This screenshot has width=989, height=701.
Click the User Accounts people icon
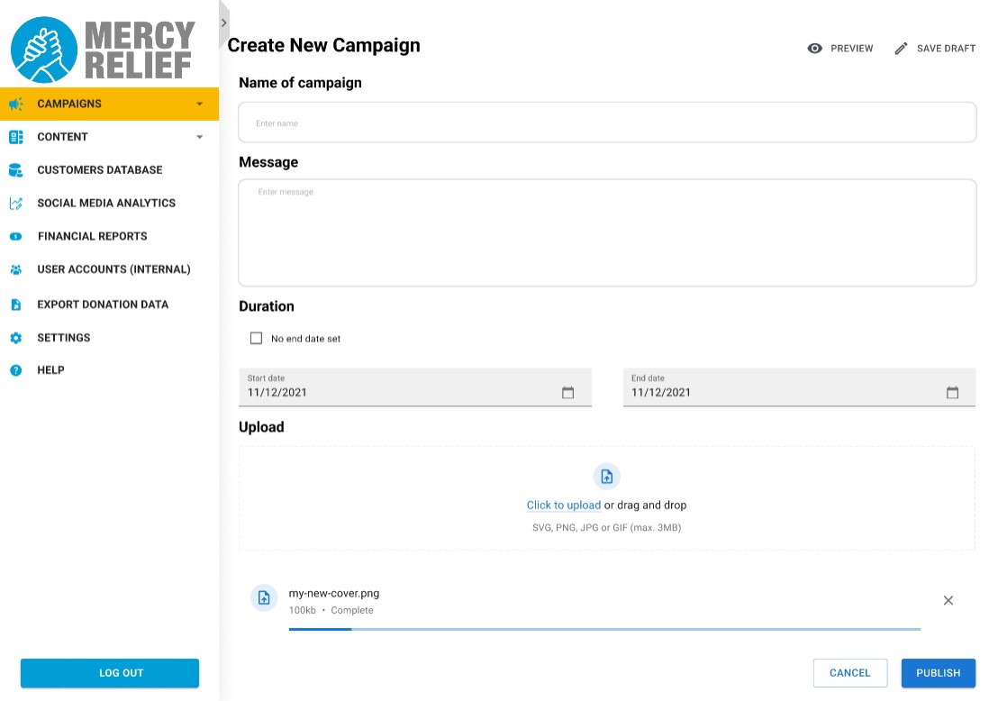click(x=15, y=269)
